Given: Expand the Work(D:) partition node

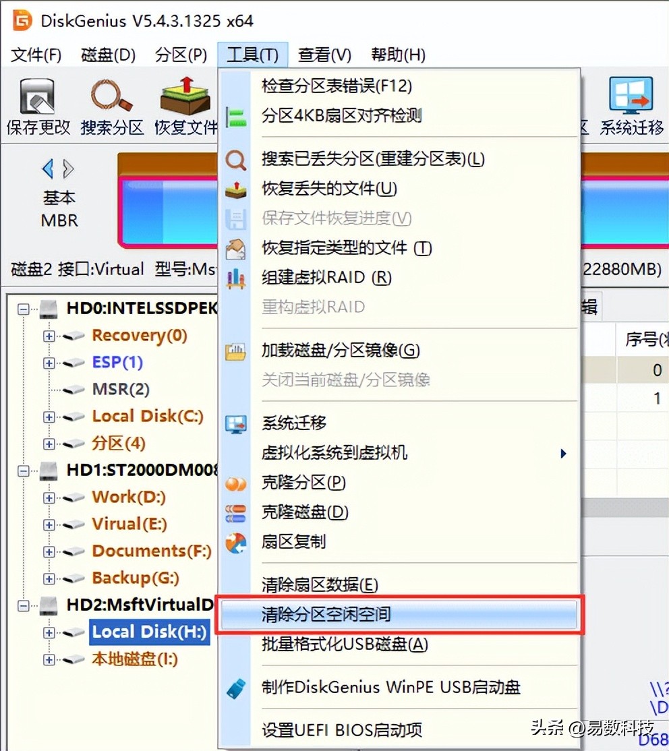Looking at the screenshot, I should click(x=49, y=498).
